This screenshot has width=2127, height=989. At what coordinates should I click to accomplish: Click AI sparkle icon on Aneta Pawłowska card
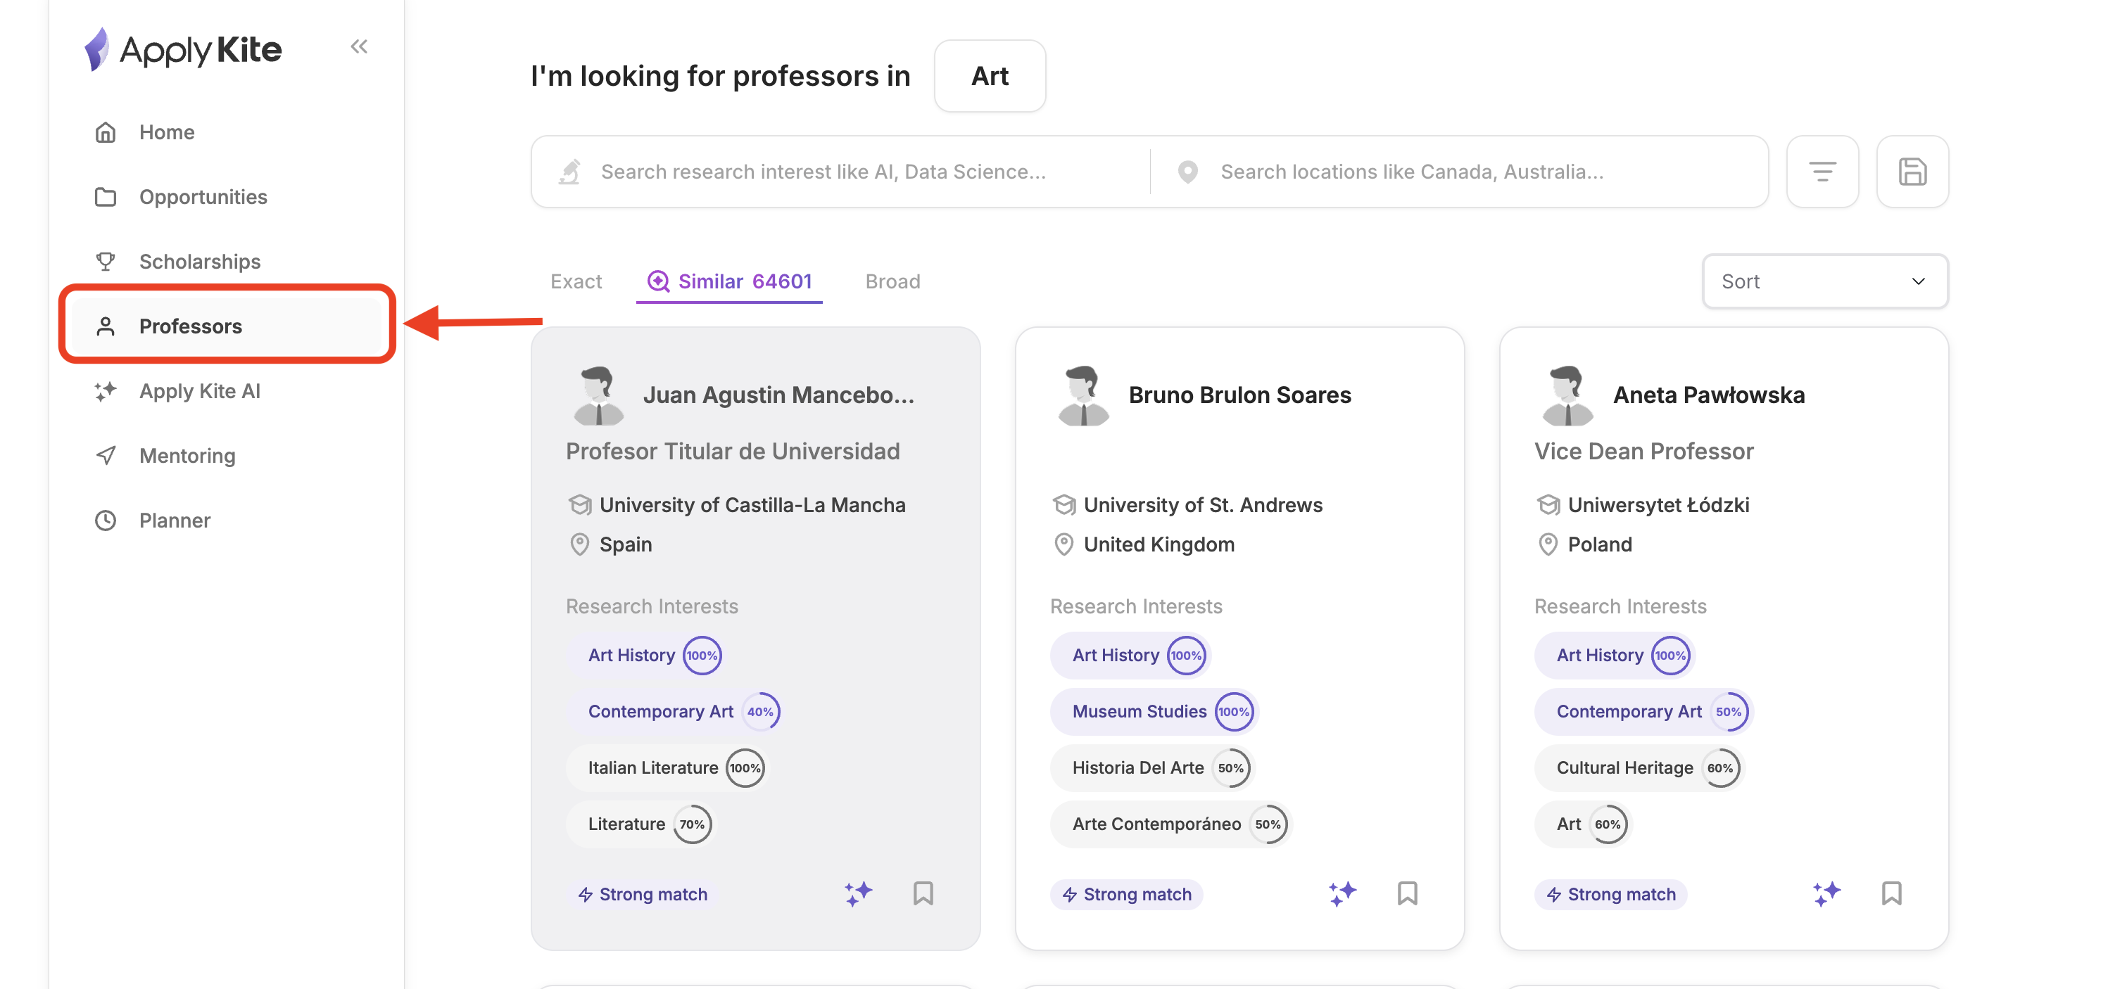point(1826,893)
